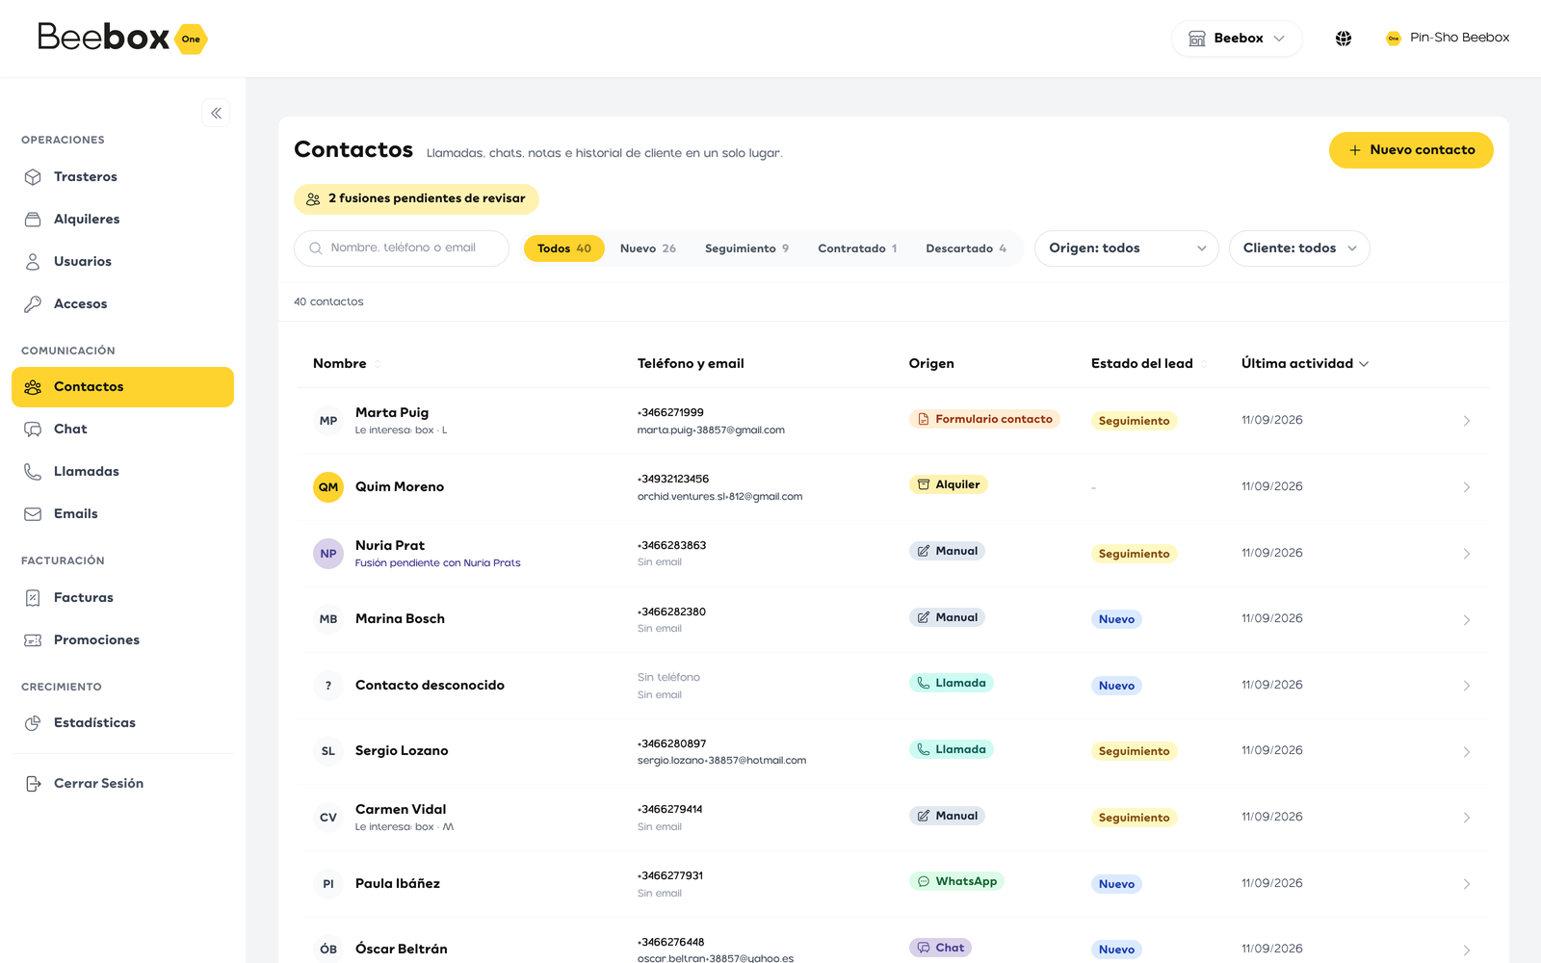Expand the Origen: todos filter
The width and height of the screenshot is (1541, 963).
click(1126, 248)
